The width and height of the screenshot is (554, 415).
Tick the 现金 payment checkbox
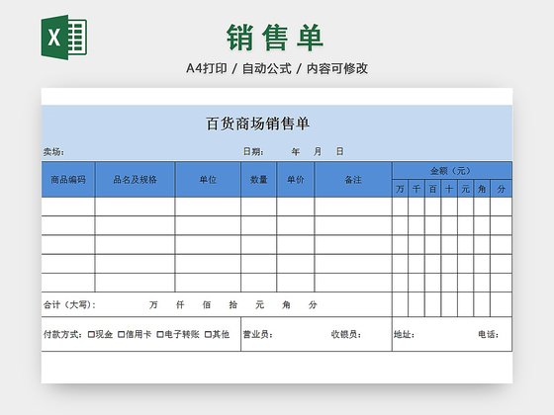91,334
